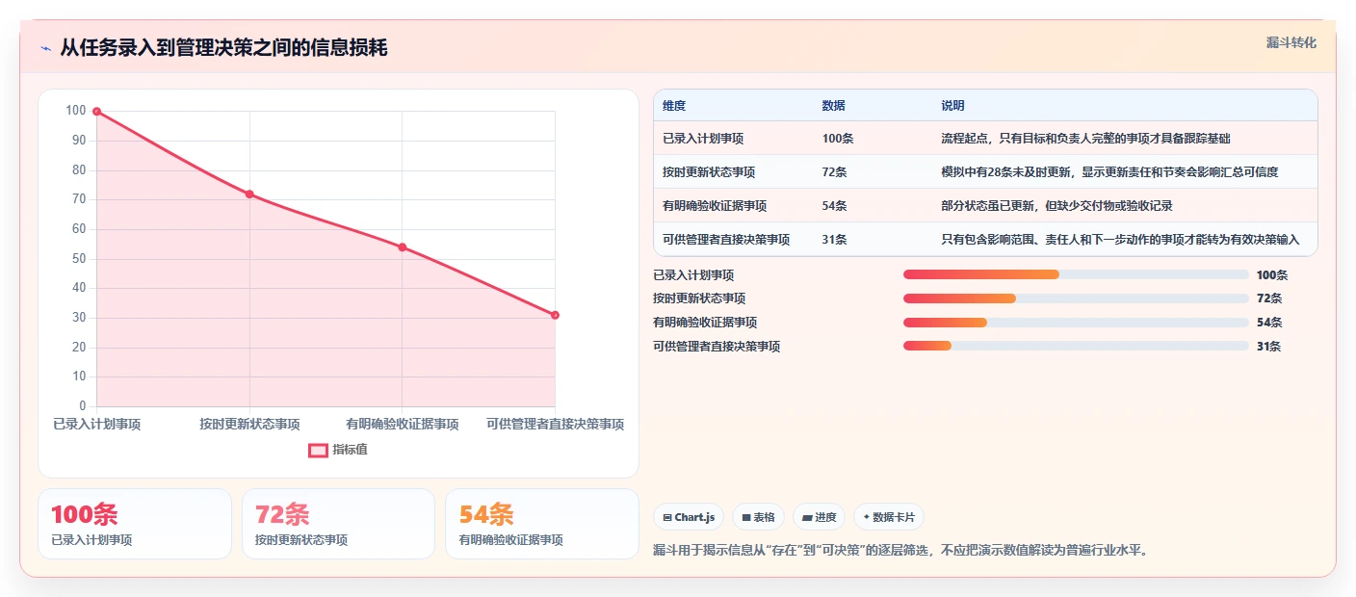Viewport: 1356px width, 597px height.
Task: Click the chart data point for 可供管理者直接决策事项
Action: pyautogui.click(x=555, y=315)
